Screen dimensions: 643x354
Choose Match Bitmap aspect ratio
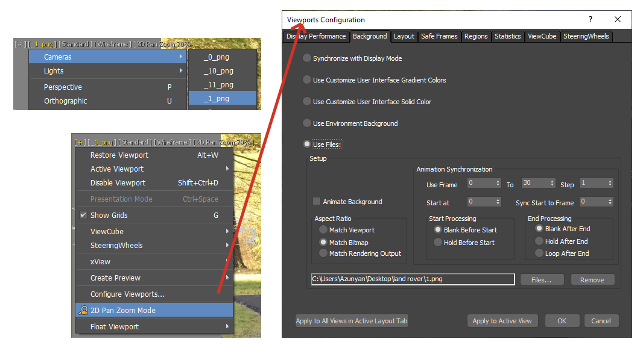pos(323,242)
